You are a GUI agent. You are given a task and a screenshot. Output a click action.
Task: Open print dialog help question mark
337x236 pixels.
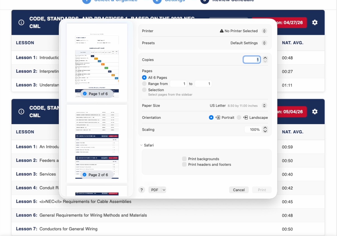142,190
